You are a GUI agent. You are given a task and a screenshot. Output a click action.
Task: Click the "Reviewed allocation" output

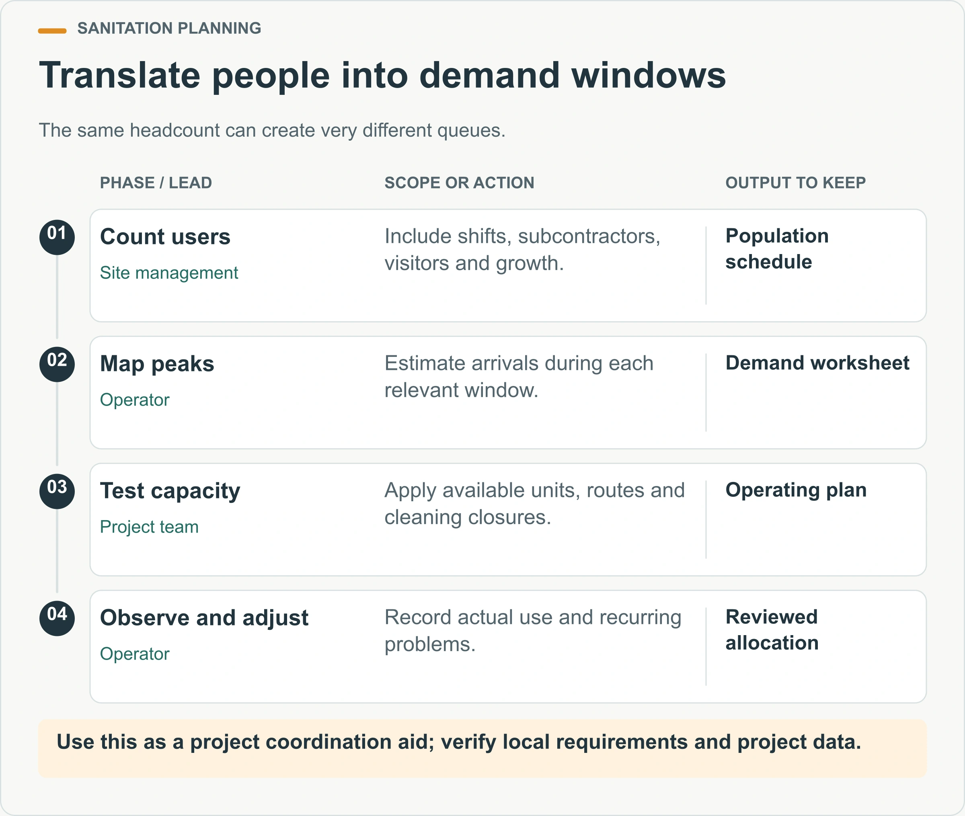(x=772, y=630)
